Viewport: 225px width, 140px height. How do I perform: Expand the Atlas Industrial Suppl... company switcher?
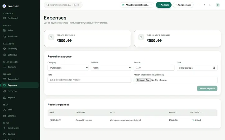pyautogui.click(x=137, y=5)
